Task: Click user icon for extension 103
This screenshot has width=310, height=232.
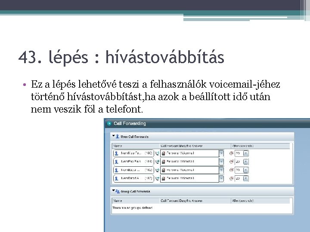Action: pos(116,178)
